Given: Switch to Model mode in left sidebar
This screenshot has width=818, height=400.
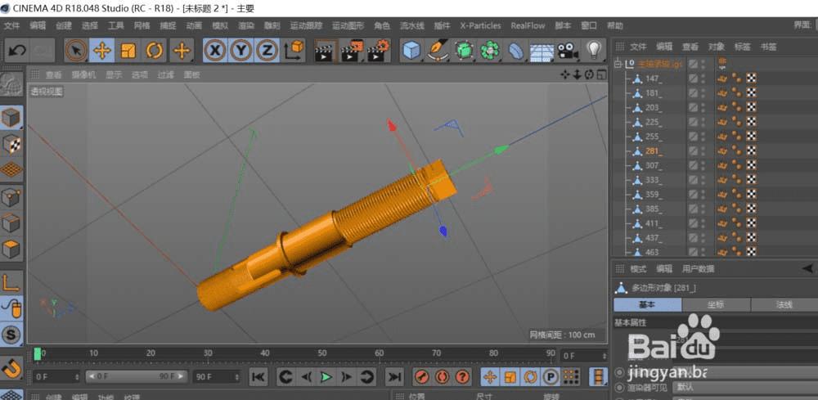Looking at the screenshot, I should pos(11,119).
